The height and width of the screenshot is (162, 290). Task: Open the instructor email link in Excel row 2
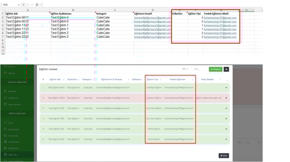point(153,18)
